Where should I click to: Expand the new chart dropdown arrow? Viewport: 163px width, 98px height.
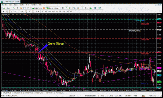[x=6, y=8]
